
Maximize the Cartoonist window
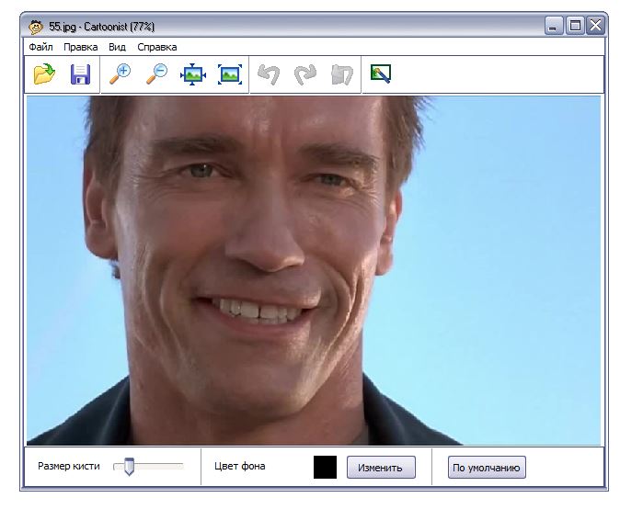[x=575, y=26]
